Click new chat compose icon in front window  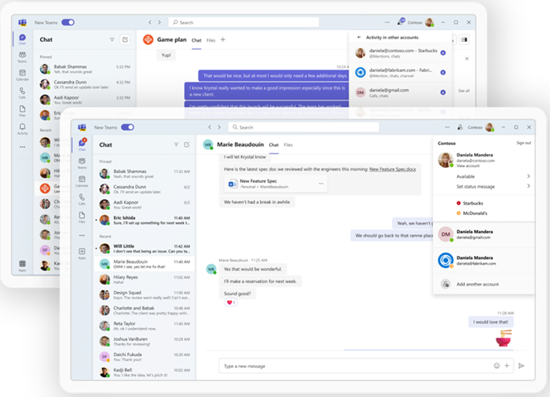click(186, 144)
